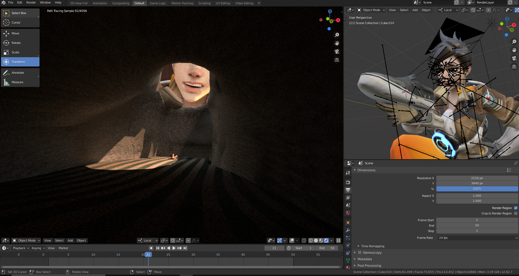Open Modifiers properties tab
The width and height of the screenshot is (519, 276).
(x=348, y=230)
